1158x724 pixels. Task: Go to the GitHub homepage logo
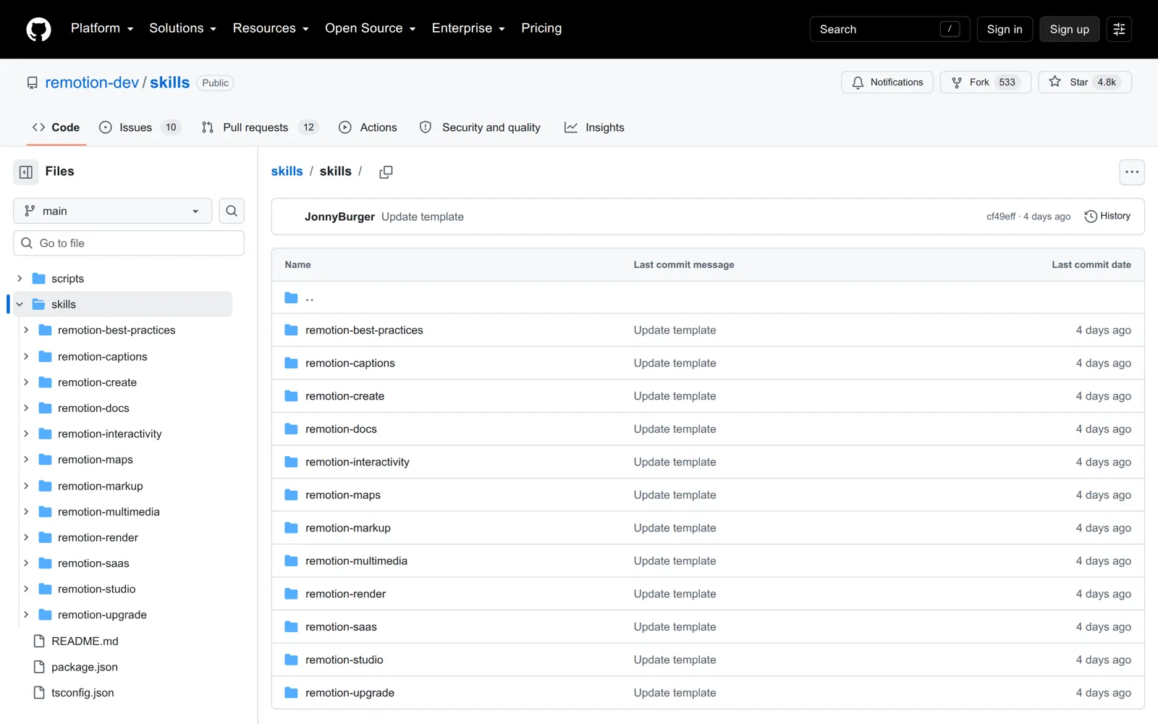[x=38, y=30]
